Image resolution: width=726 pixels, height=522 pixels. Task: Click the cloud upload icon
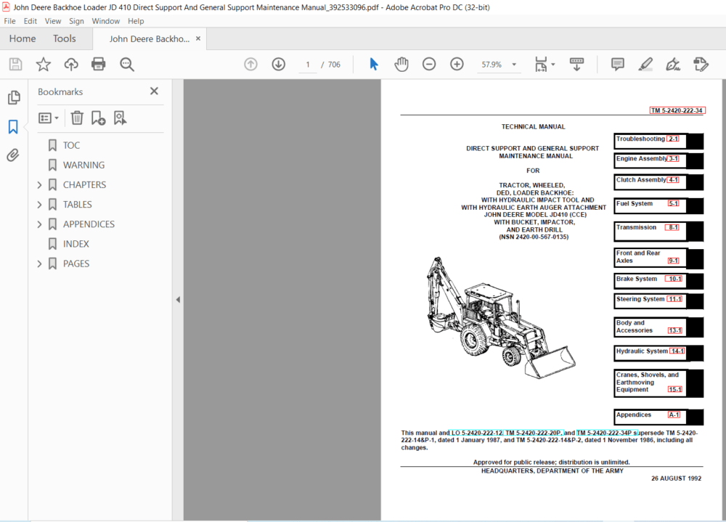tap(71, 65)
